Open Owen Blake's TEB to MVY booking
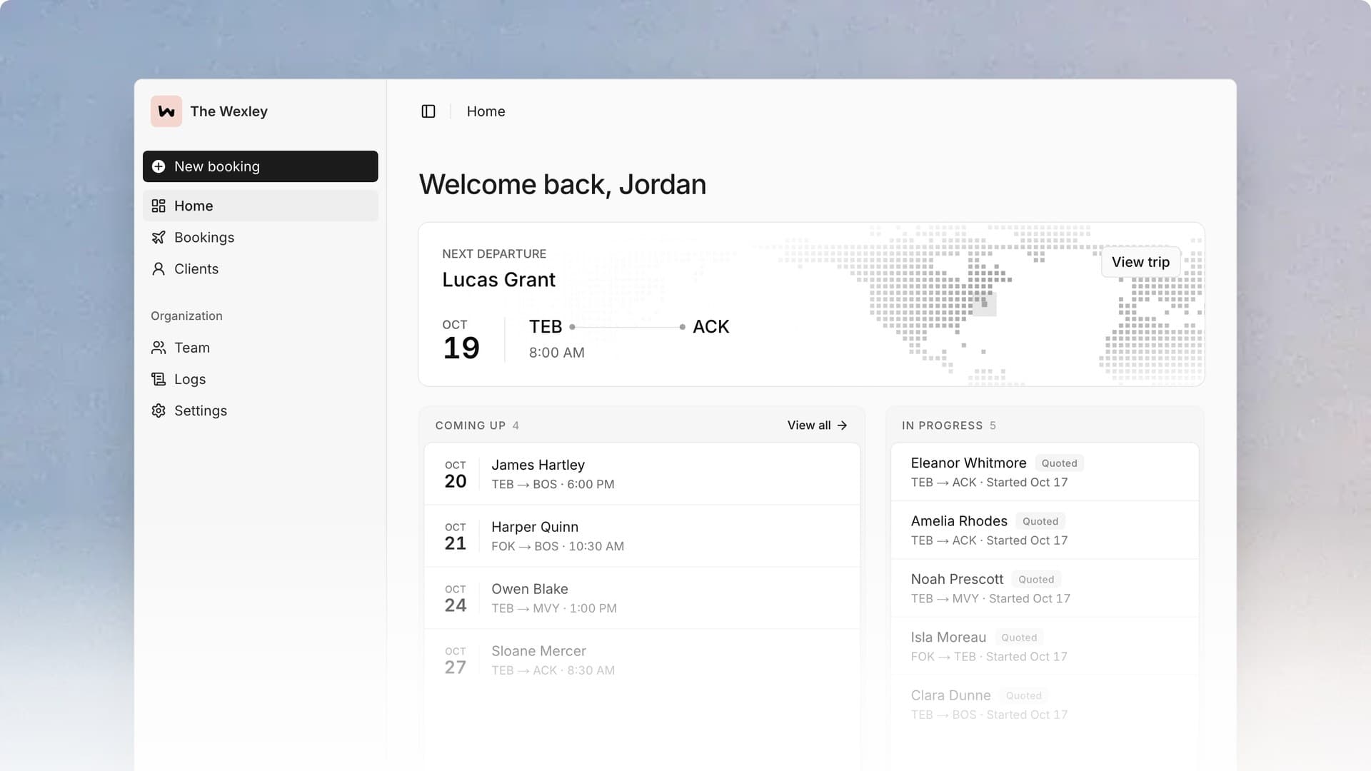The width and height of the screenshot is (1371, 771). pos(642,598)
